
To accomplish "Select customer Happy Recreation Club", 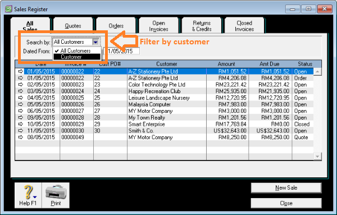I will point(154,92).
